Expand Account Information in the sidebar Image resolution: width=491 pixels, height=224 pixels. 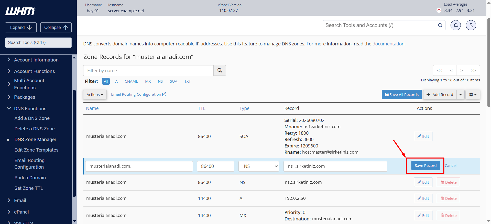click(36, 60)
